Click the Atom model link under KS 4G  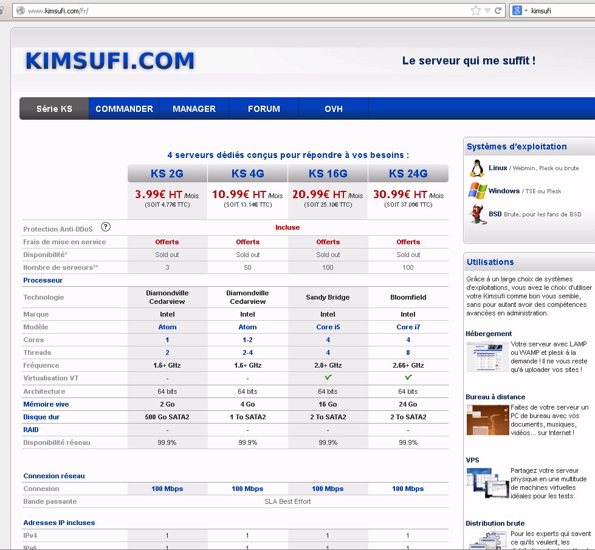[x=247, y=327]
